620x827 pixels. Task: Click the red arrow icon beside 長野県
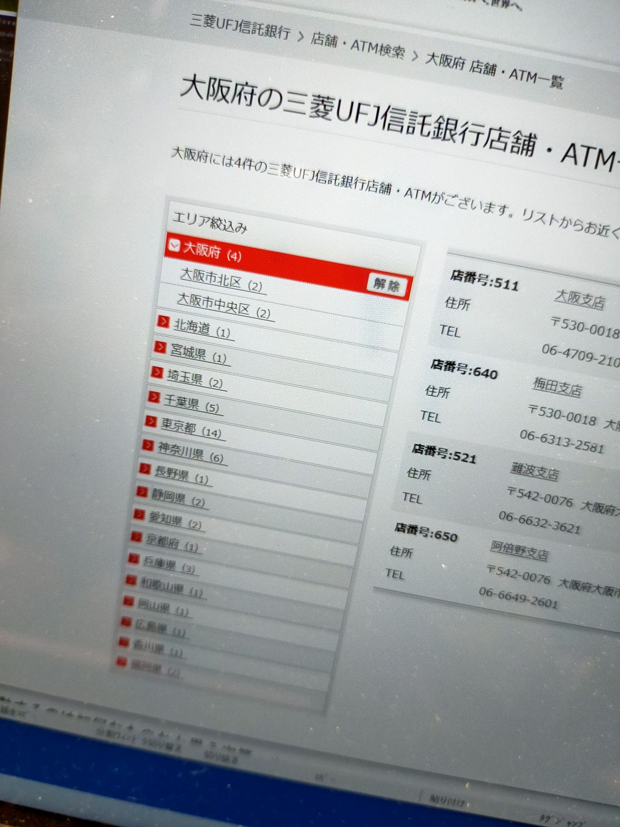pyautogui.click(x=145, y=469)
